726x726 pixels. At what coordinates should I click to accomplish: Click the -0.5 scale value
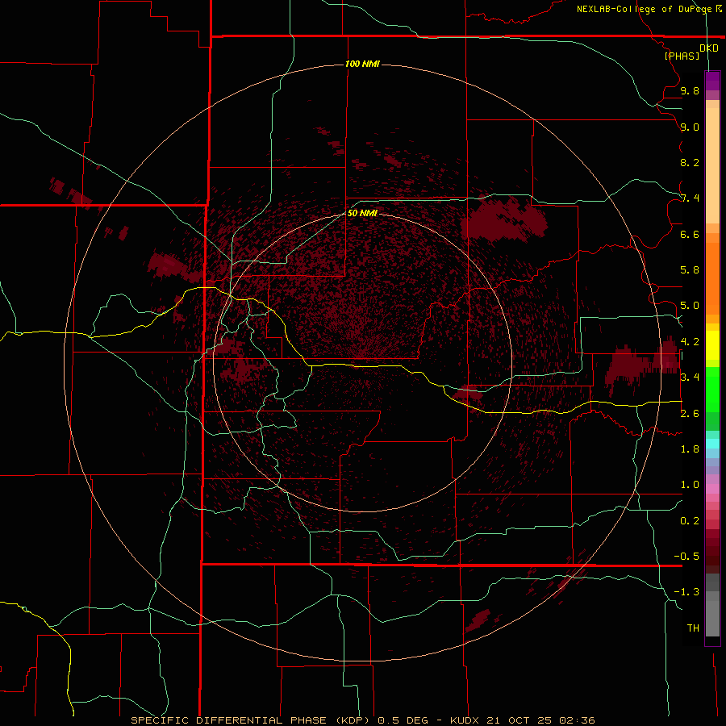coord(686,557)
